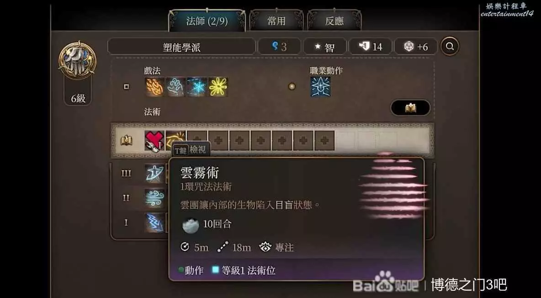Open the search magnifier button

tap(450, 46)
